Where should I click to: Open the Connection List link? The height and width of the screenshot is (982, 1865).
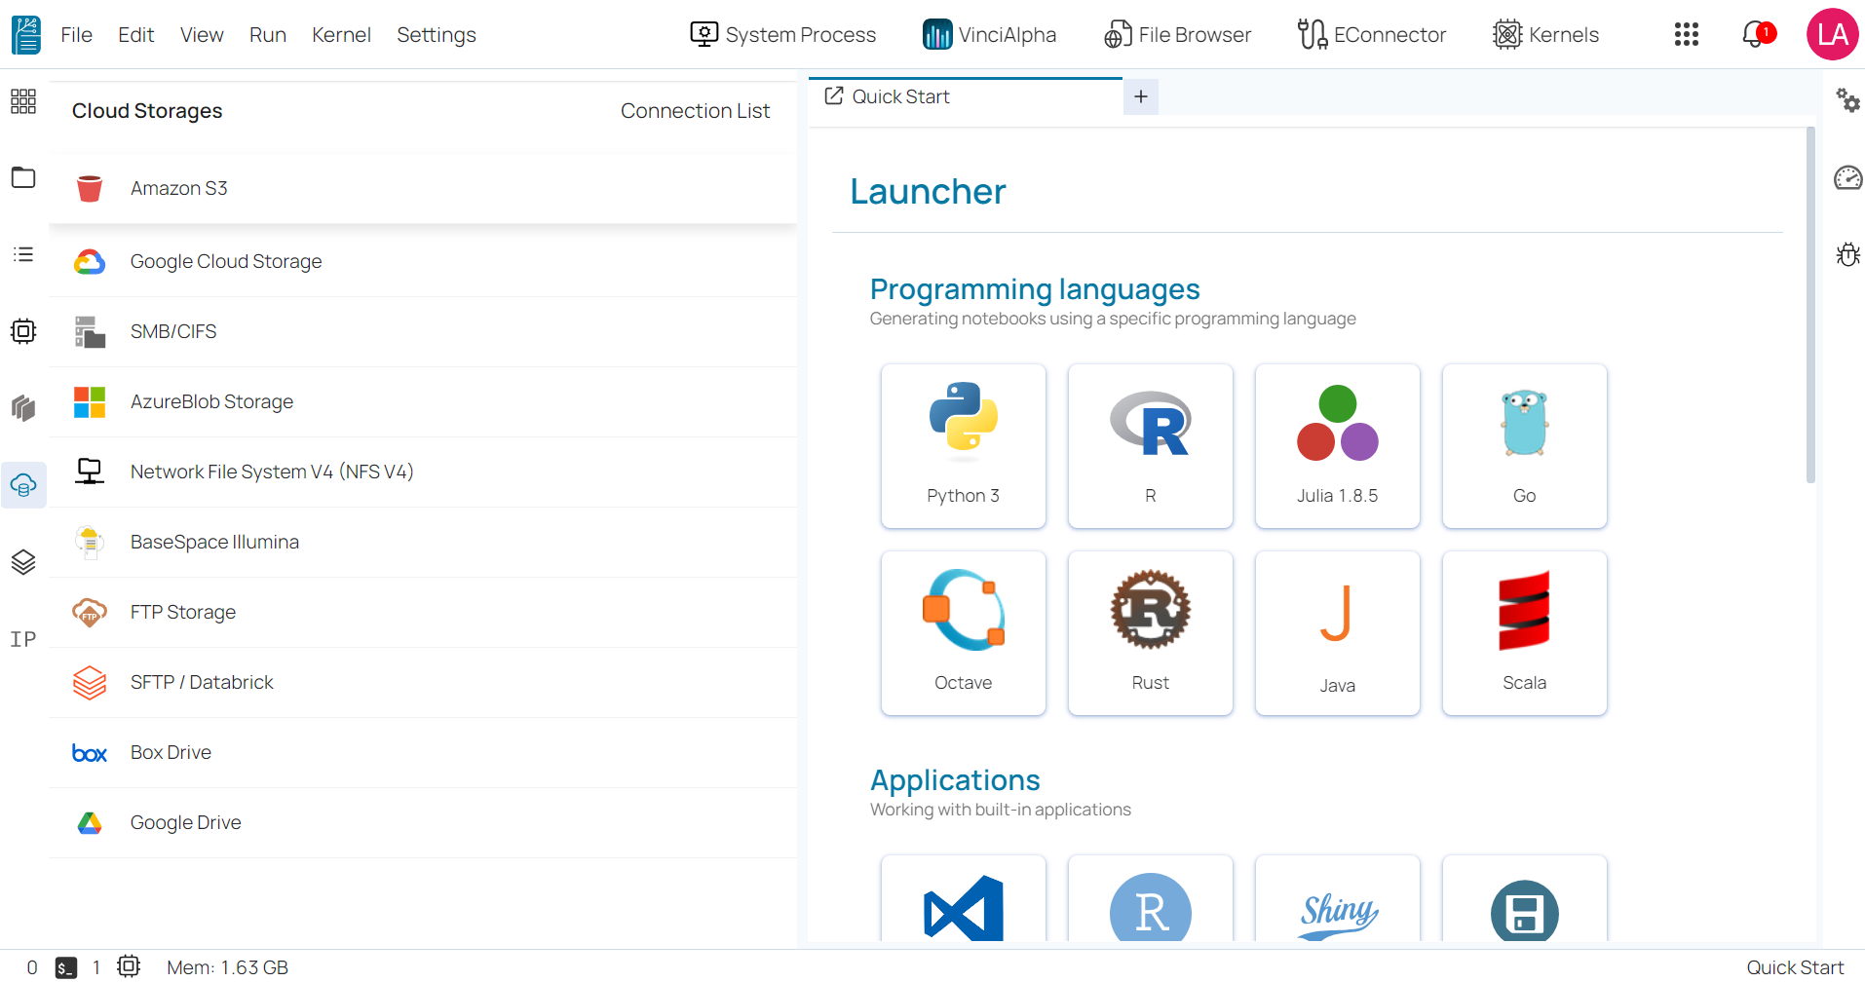click(x=695, y=111)
